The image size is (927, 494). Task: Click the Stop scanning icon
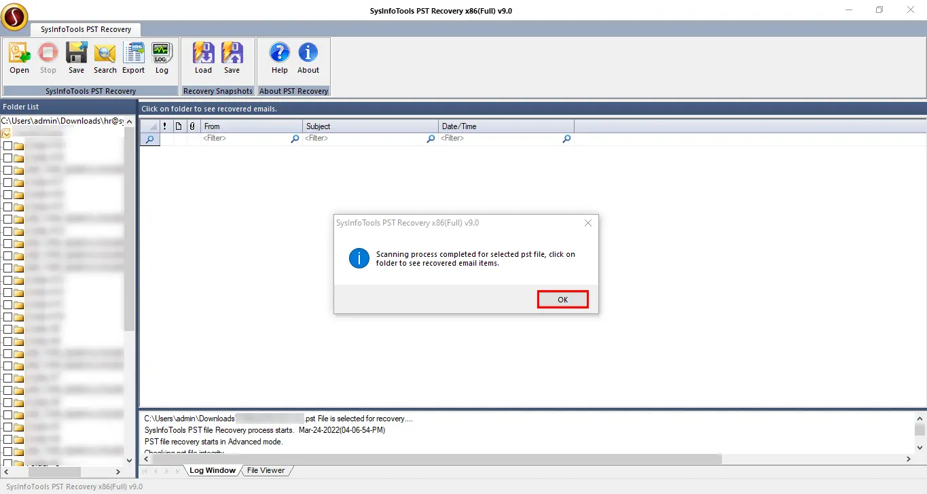pos(48,58)
